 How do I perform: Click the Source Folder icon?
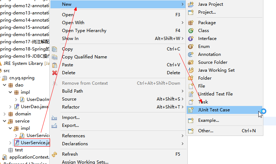tap(191, 62)
